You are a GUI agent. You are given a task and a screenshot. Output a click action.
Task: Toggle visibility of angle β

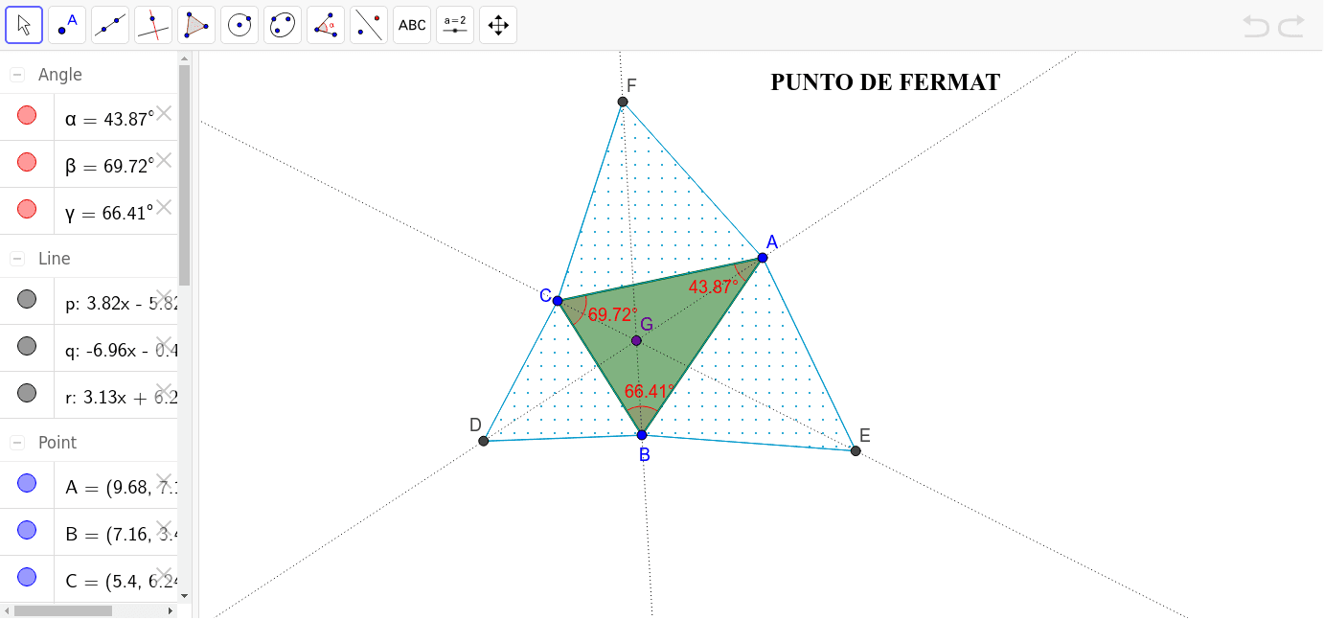point(27,162)
